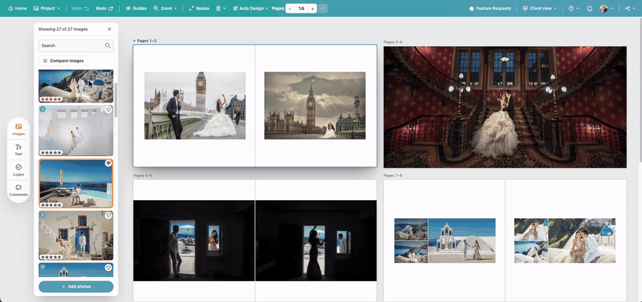Click the notification bell icon
642x302 pixels.
coord(590,8)
